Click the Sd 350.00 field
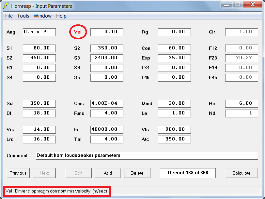This screenshot has width=265, height=199. pyautogui.click(x=39, y=103)
